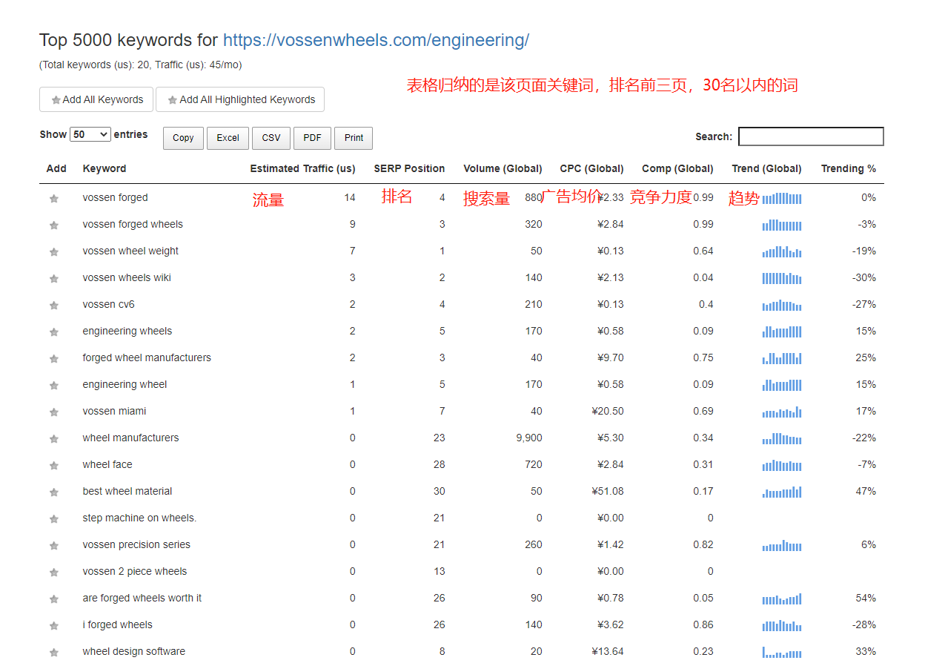
Task: Click 'vossen cv6' keyword text
Action: tap(109, 304)
